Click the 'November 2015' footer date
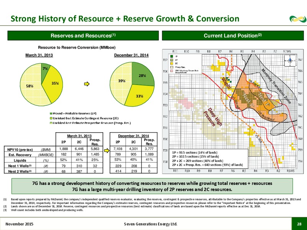This screenshot has height=230, width=307. click(20, 224)
